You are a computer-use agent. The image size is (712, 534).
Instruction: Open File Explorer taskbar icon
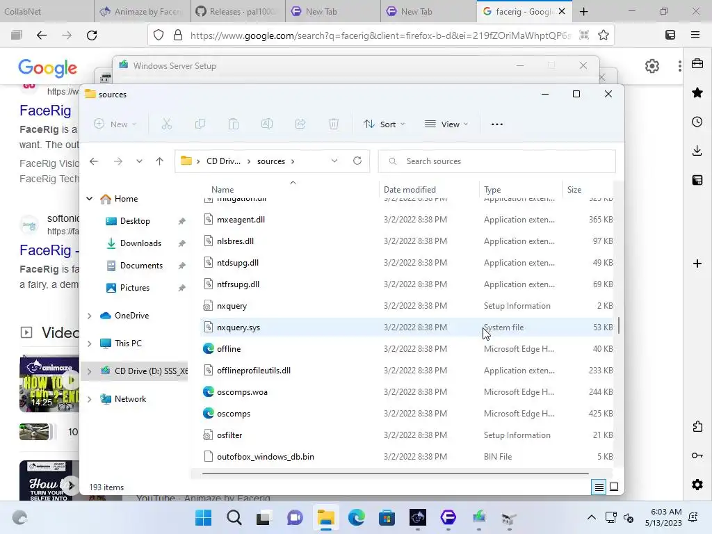(x=325, y=517)
